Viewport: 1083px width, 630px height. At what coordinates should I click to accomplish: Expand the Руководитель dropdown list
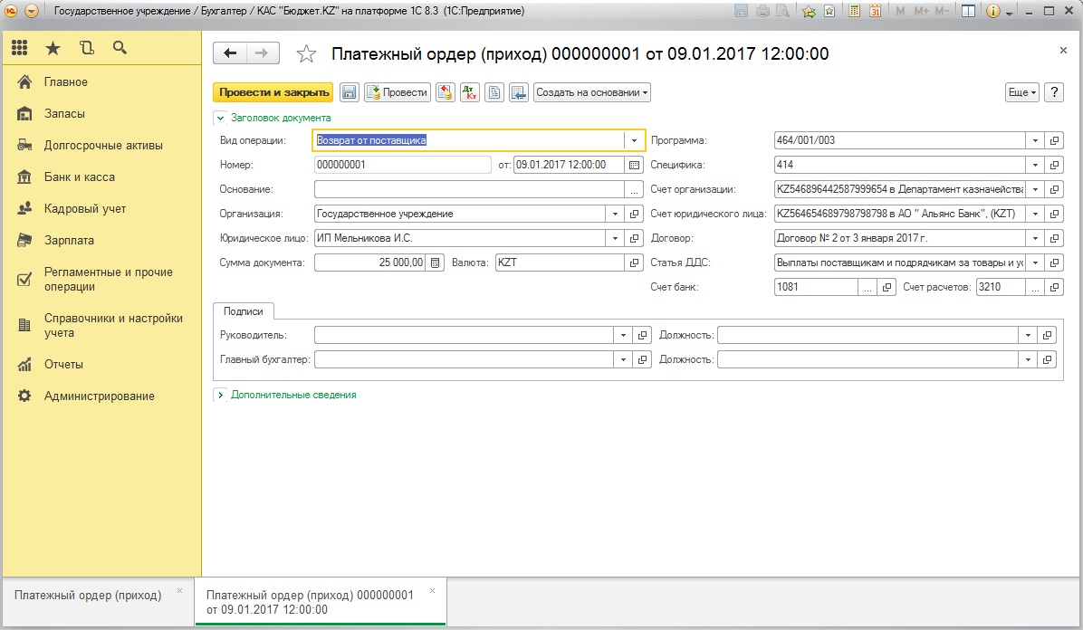pos(623,335)
